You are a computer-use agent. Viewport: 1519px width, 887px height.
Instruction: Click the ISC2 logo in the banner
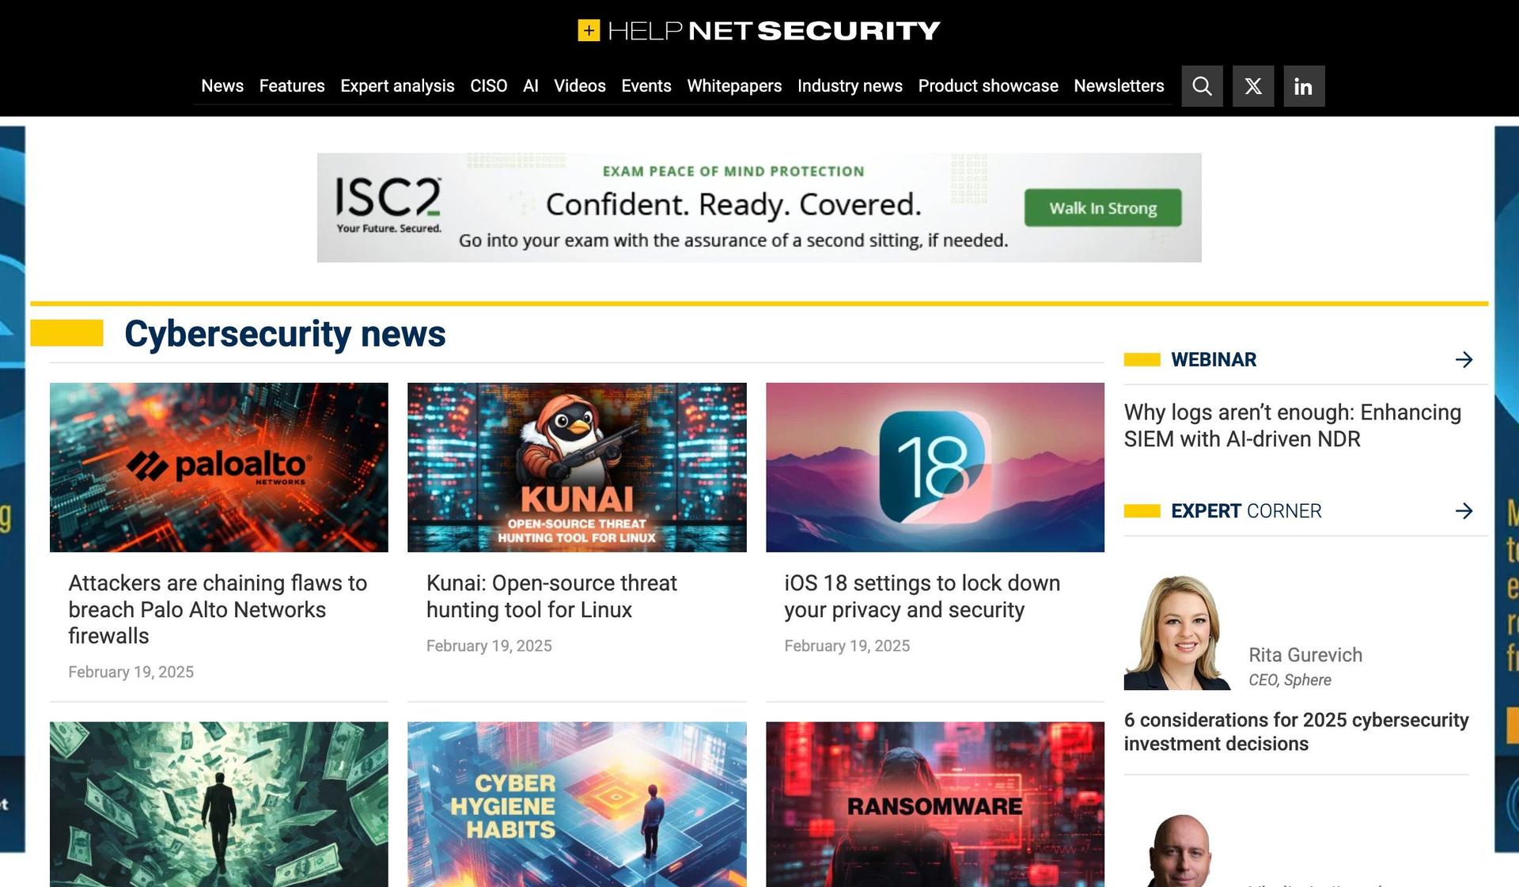pos(388,205)
